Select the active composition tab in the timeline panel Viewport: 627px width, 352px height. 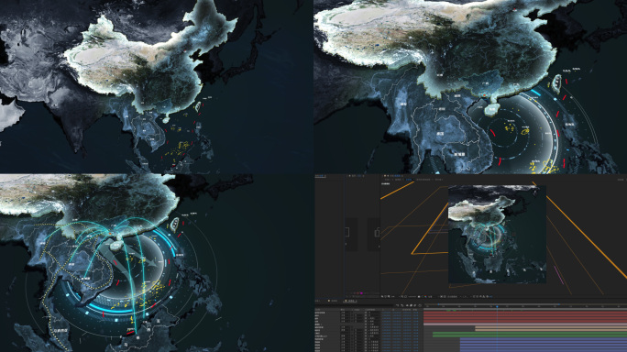click(351, 301)
